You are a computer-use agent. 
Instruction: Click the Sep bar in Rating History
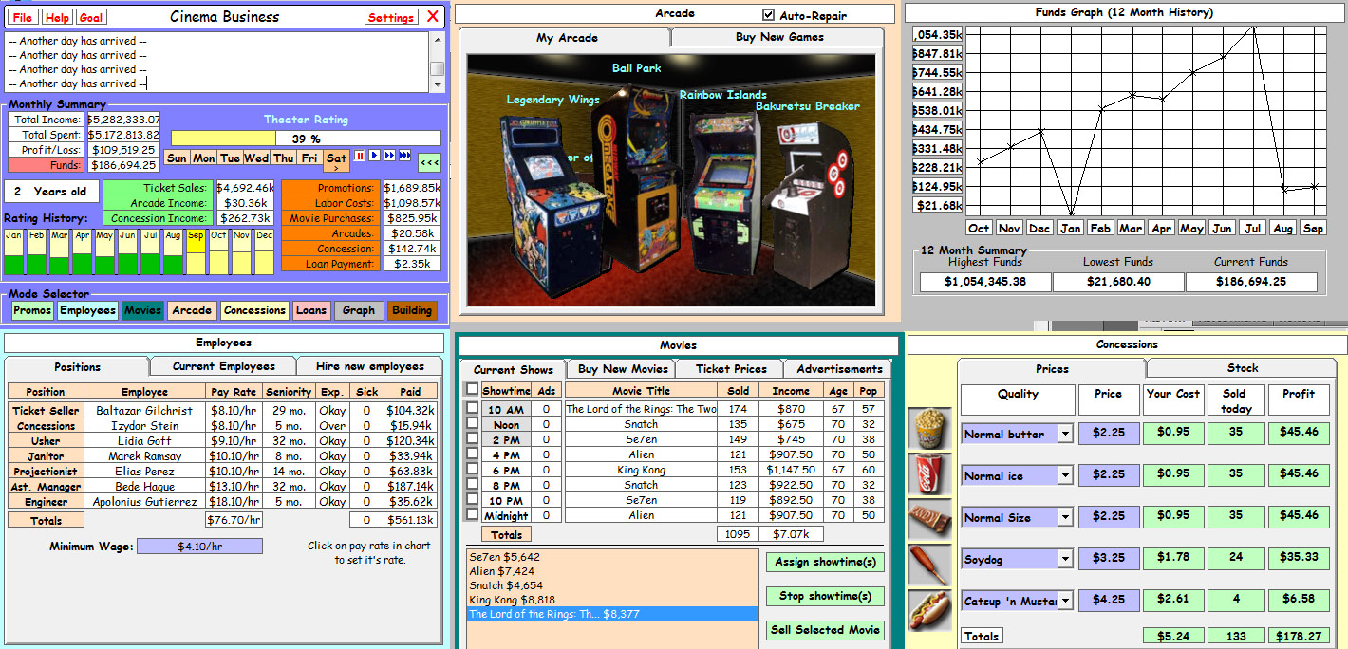coord(196,252)
